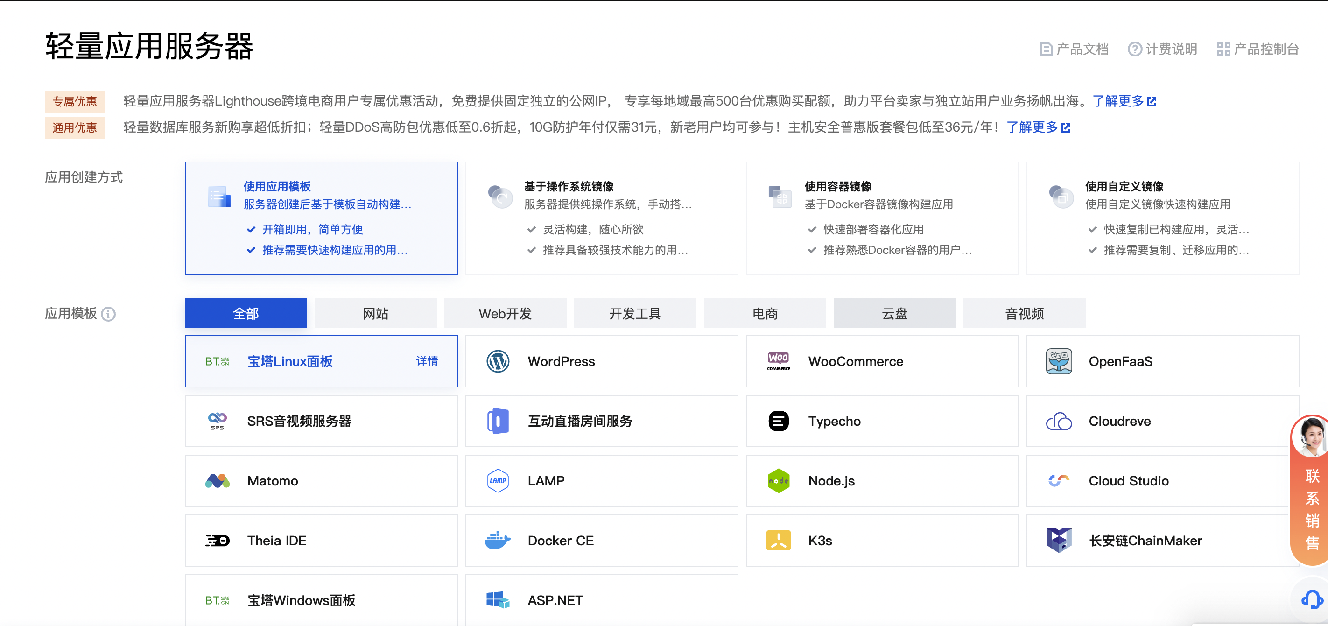Click the Docker whale icon

(498, 541)
